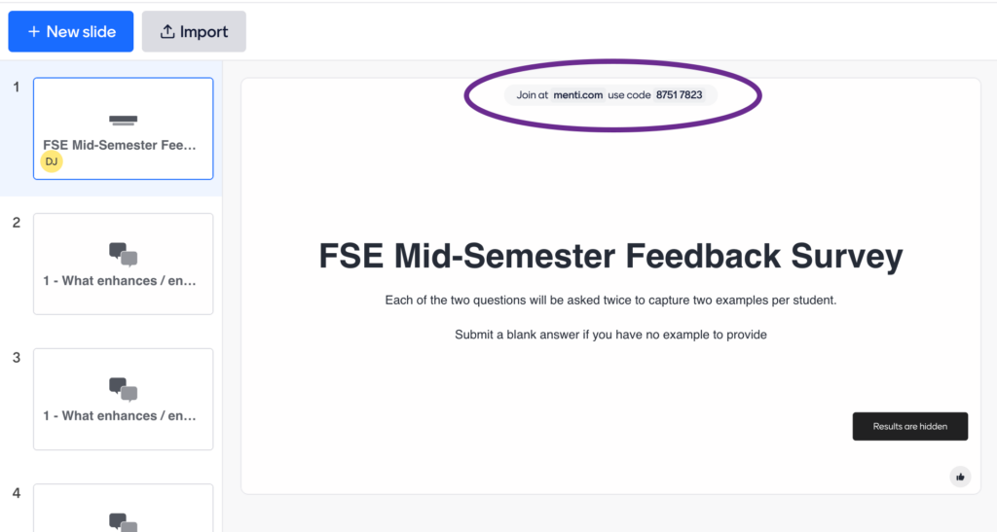Click the chat bubbles icon on slide 4
The image size is (997, 532).
(124, 522)
